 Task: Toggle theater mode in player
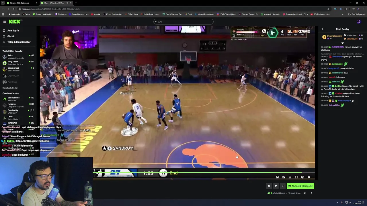[290, 177]
